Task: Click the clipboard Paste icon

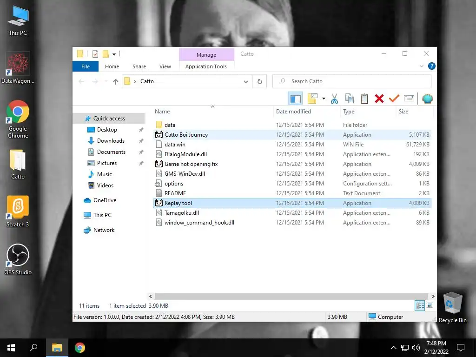Action: (364, 99)
